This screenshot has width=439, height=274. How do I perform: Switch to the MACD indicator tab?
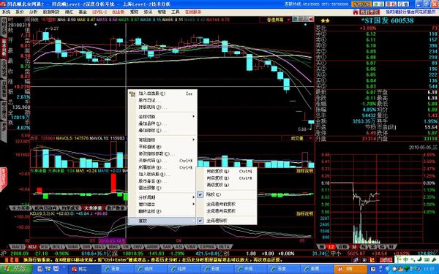[x=18, y=247]
